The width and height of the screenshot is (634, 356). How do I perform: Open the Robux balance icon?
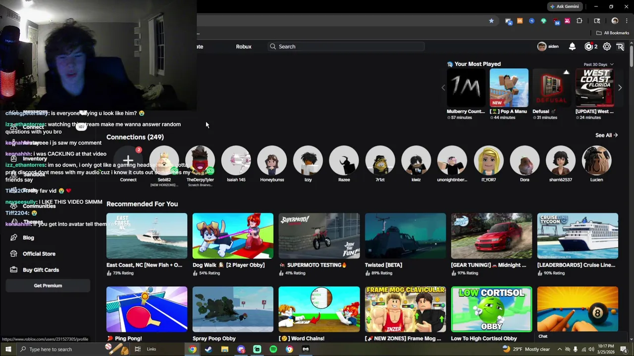pos(588,46)
